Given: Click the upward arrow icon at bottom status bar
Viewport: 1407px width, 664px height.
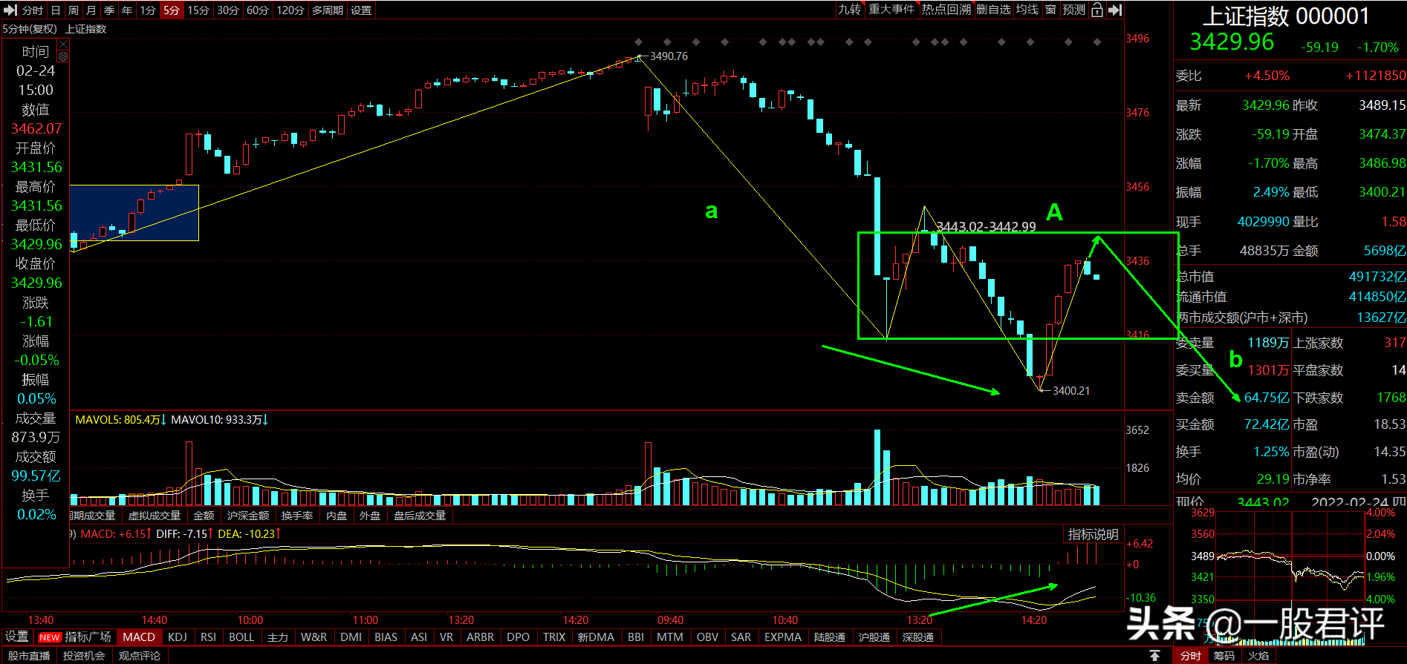Looking at the screenshot, I should click(1154, 656).
